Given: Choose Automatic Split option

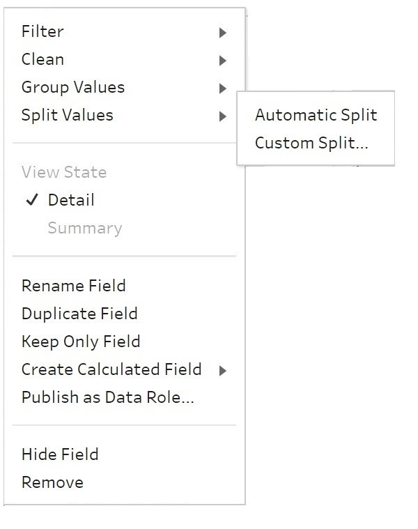Looking at the screenshot, I should 316,115.
